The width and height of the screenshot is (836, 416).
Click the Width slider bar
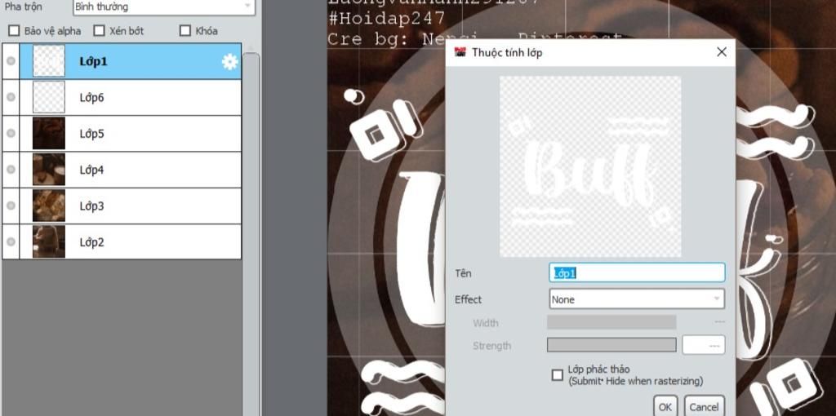tap(611, 322)
